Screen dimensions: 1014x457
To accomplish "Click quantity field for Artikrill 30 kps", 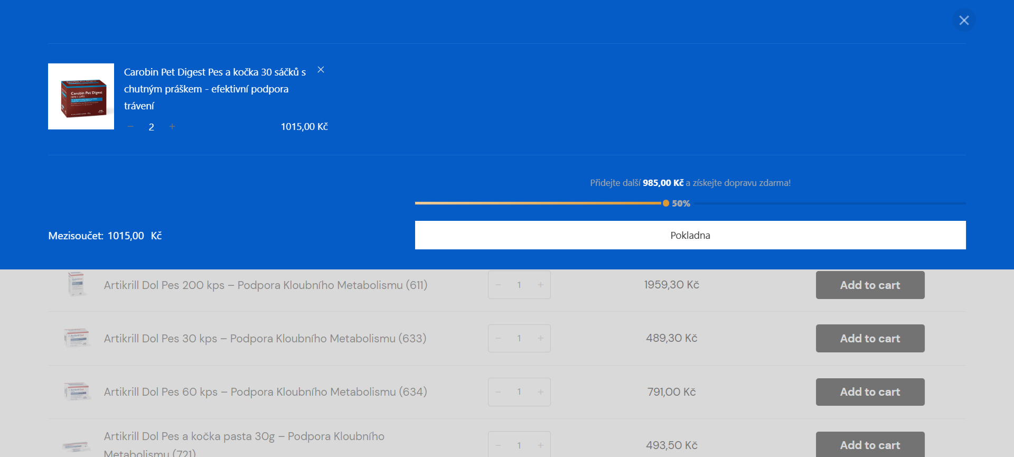I will coord(519,338).
